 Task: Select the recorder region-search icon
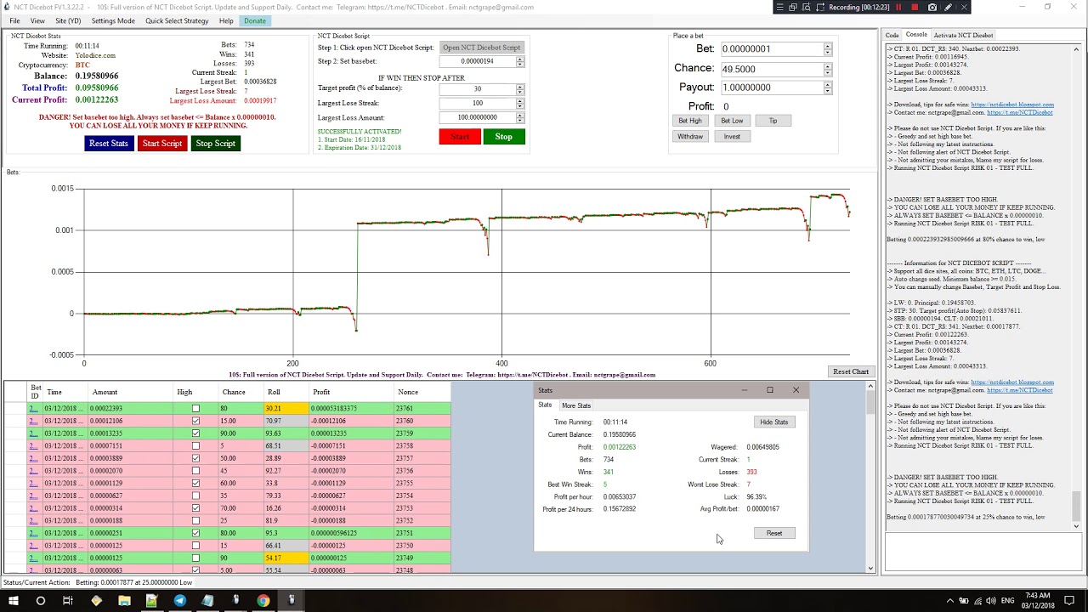tap(806, 7)
